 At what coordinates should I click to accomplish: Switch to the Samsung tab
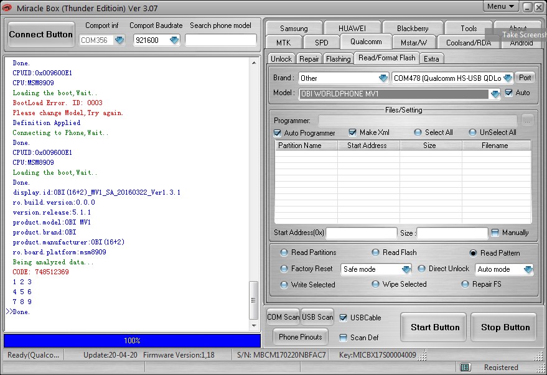[x=294, y=28]
